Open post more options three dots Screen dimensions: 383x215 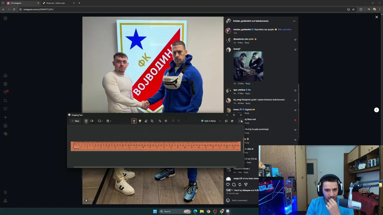(294, 21)
